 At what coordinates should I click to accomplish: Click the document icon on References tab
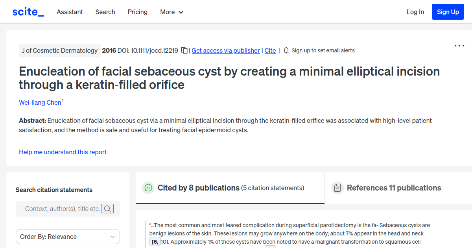(337, 188)
